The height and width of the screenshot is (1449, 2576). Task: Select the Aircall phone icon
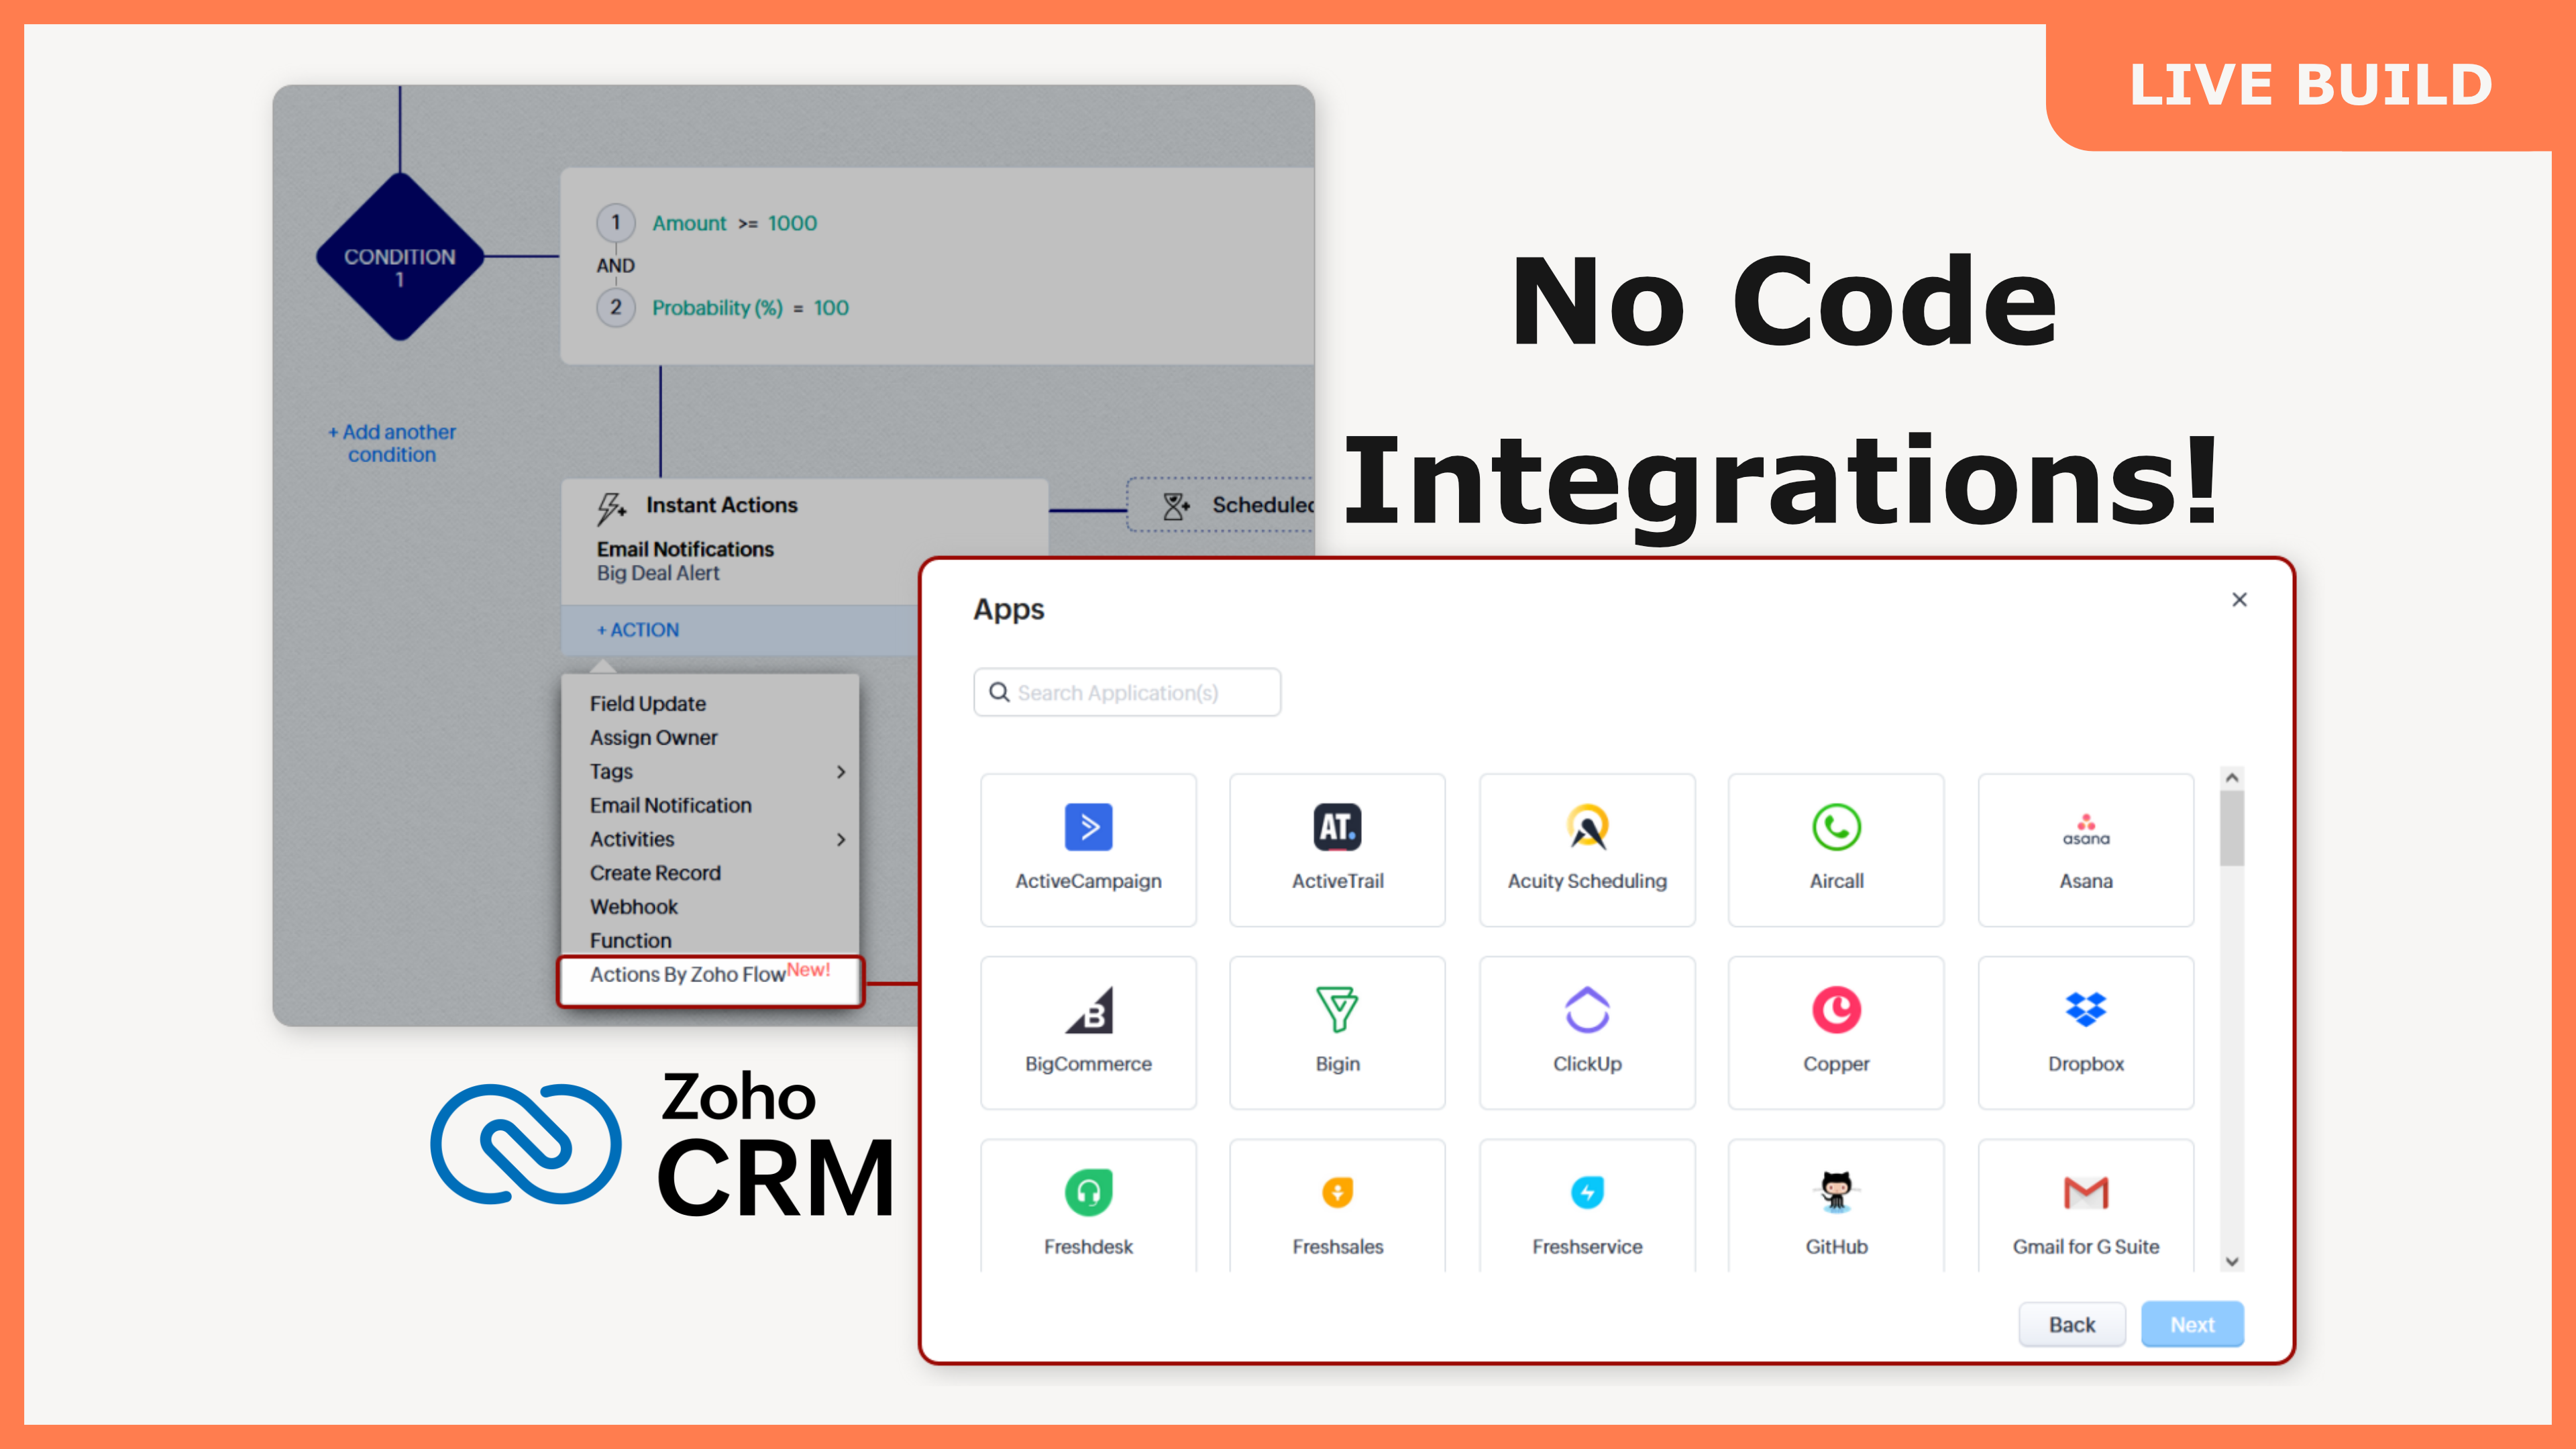[1836, 827]
